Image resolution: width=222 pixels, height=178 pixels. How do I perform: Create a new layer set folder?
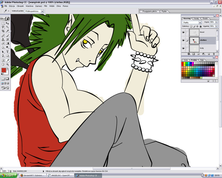pos(198,54)
